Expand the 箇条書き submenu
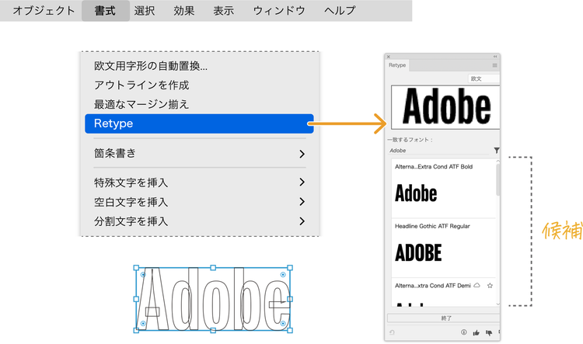The height and width of the screenshot is (344, 583). [x=199, y=154]
